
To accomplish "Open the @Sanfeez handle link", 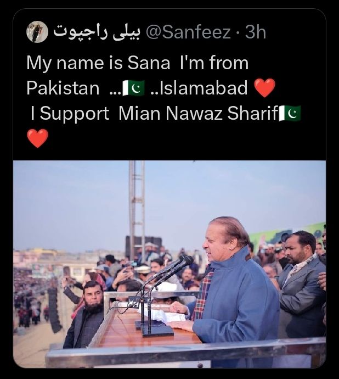I will [188, 32].
